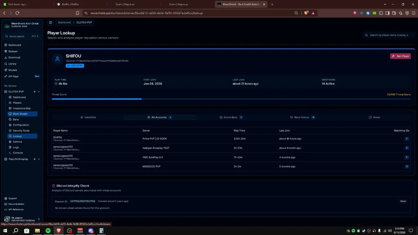Click Dashboard breadcrumb link
418x235 pixels.
64,23
